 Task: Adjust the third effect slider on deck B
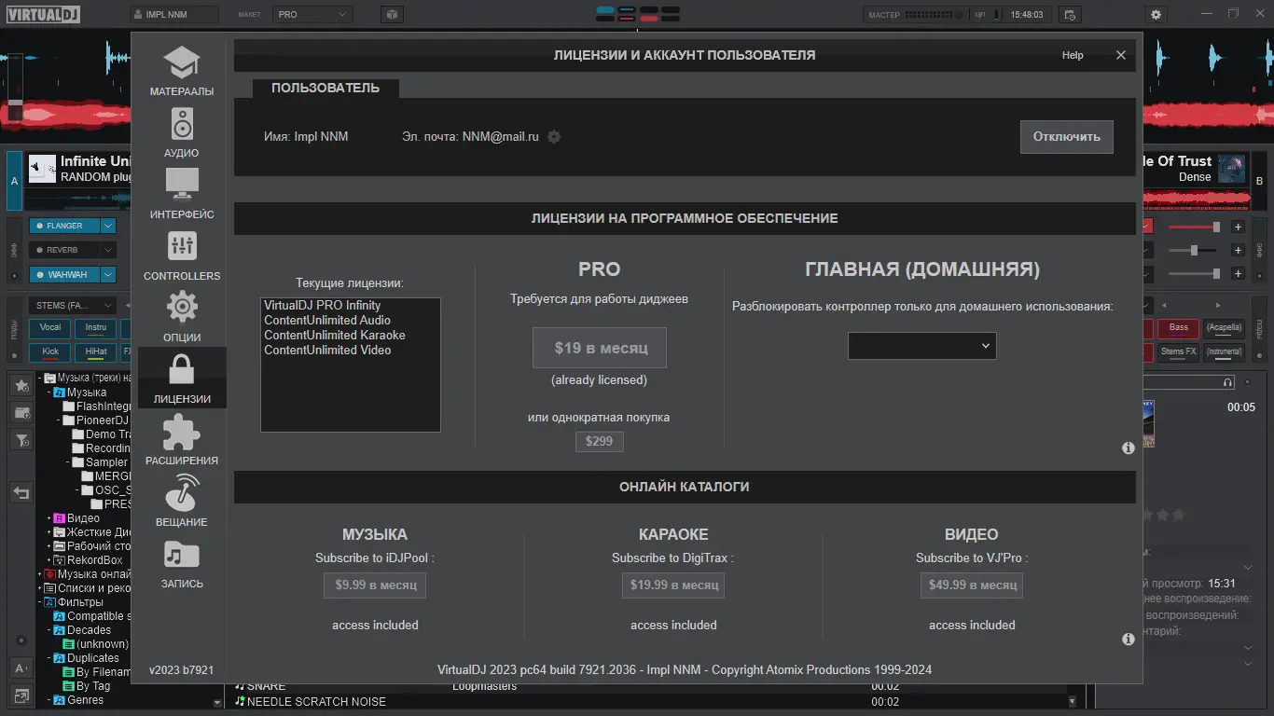pyautogui.click(x=1195, y=274)
